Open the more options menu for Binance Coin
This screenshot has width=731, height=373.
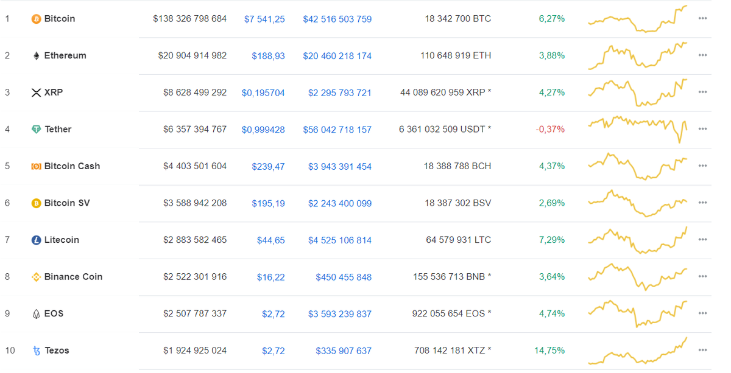click(702, 276)
